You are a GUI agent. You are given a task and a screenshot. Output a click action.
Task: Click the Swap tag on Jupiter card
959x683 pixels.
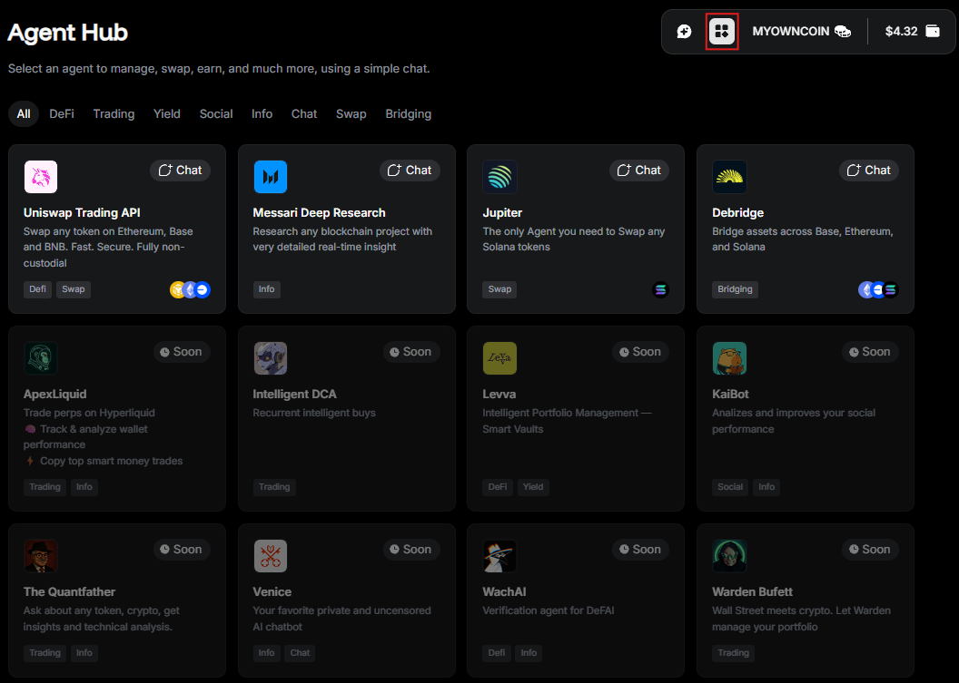pos(499,289)
